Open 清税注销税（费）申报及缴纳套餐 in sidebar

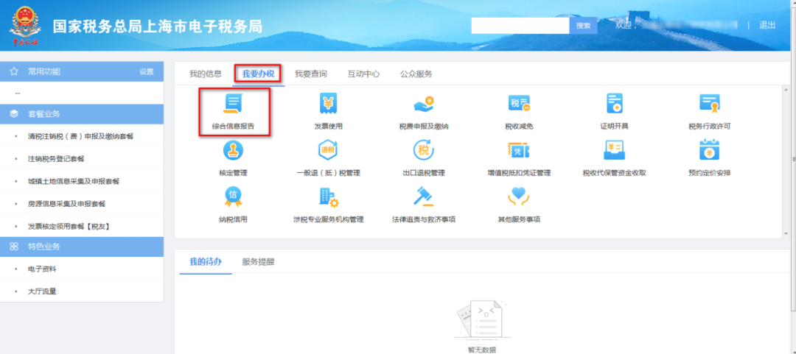pos(80,137)
